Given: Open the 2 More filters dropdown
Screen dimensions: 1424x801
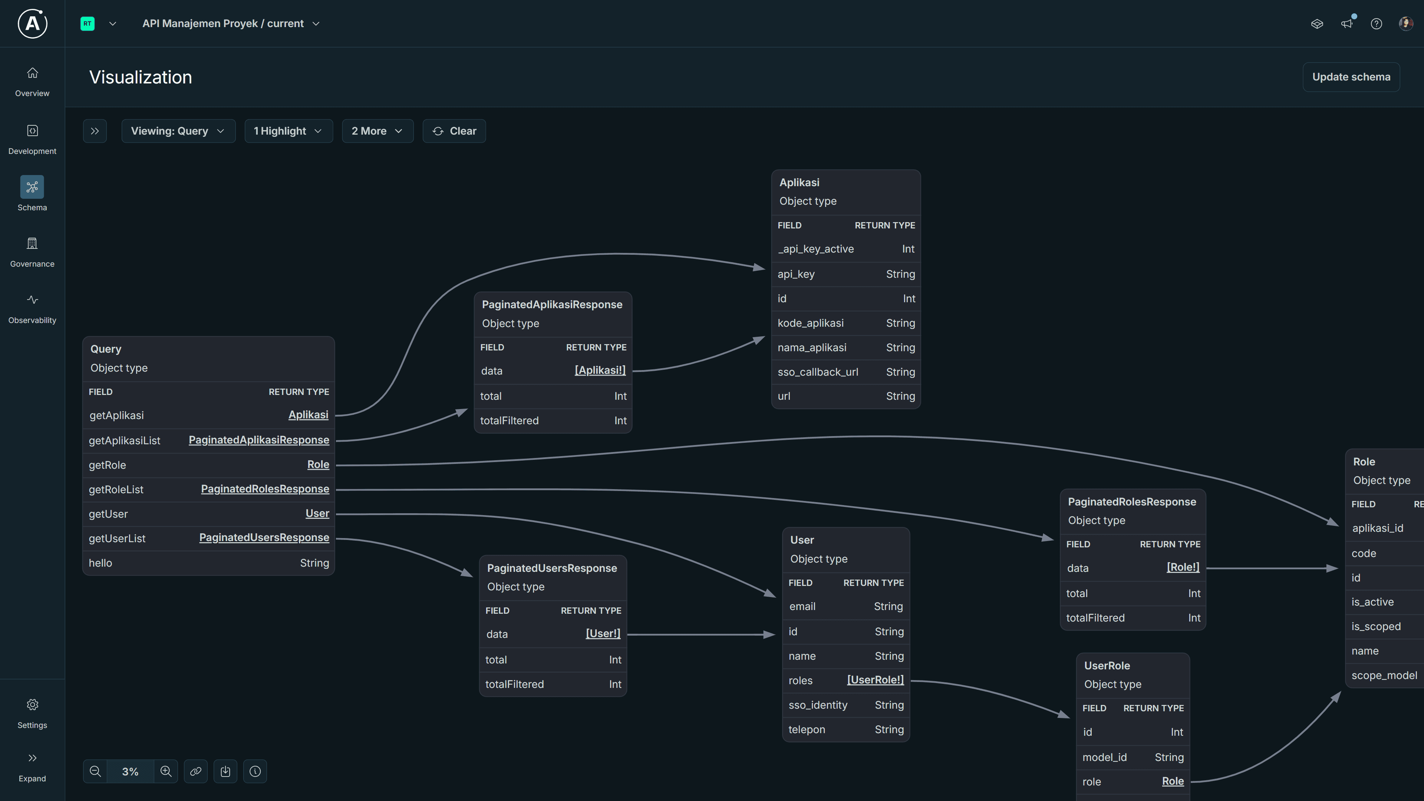Looking at the screenshot, I should tap(377, 131).
